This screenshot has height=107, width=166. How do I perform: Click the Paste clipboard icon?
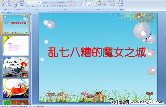click(x=3, y=2)
